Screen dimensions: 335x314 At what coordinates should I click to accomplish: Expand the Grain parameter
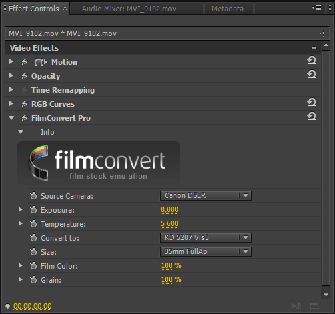(21, 279)
